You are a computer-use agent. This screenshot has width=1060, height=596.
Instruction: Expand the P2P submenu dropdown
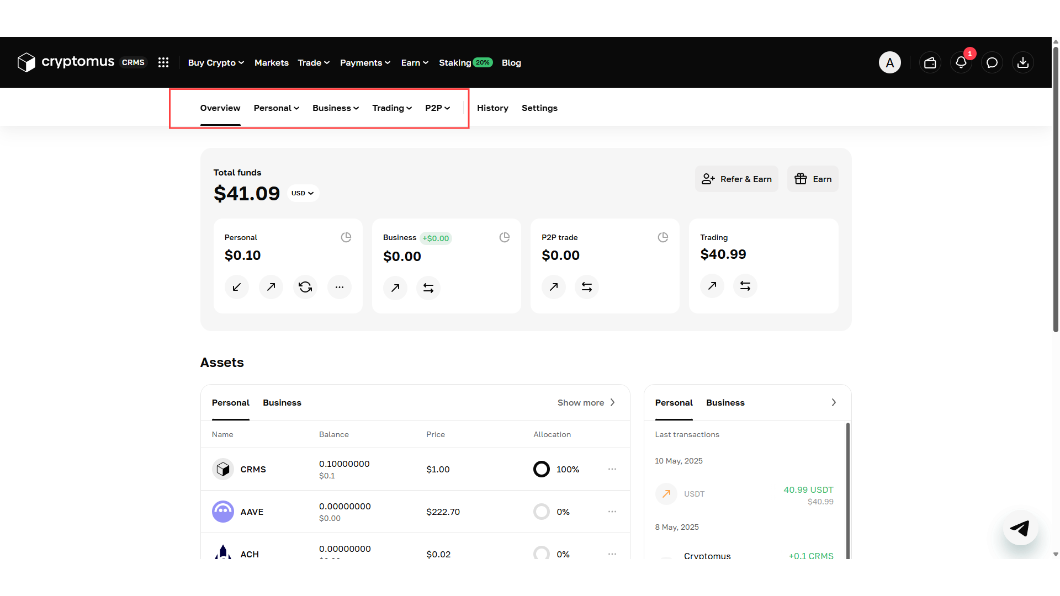pyautogui.click(x=438, y=108)
